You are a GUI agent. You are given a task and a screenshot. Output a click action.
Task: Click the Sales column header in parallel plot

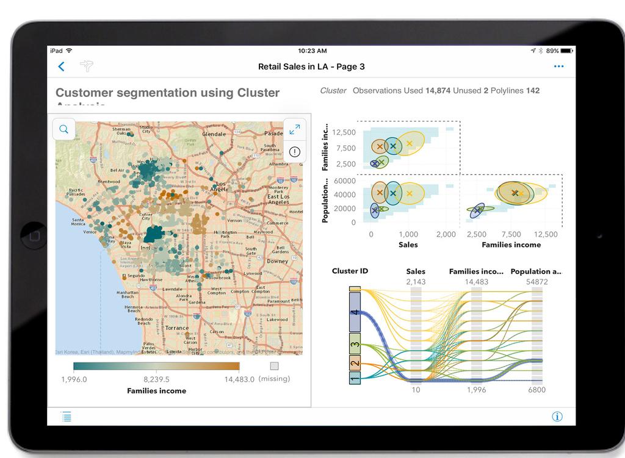pyautogui.click(x=416, y=271)
